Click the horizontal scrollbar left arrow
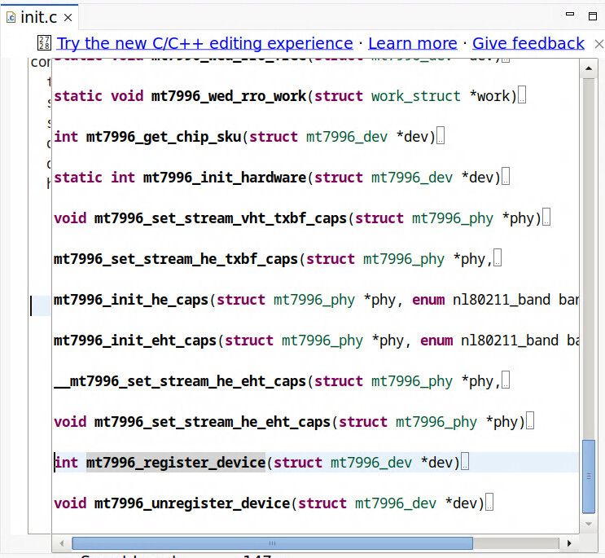The height and width of the screenshot is (558, 605). (x=62, y=543)
